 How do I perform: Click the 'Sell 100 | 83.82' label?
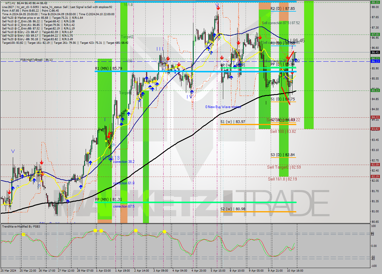pos(283,131)
